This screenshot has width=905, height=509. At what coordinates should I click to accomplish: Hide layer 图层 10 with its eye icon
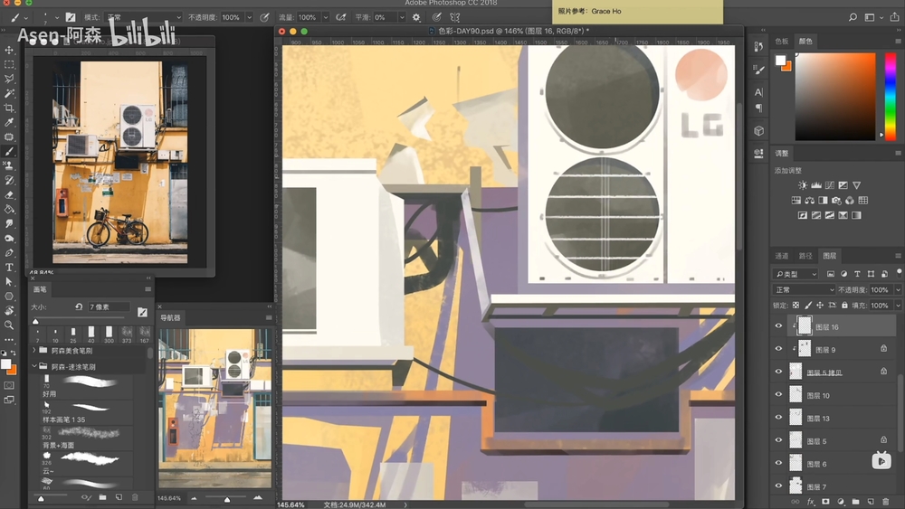click(778, 395)
